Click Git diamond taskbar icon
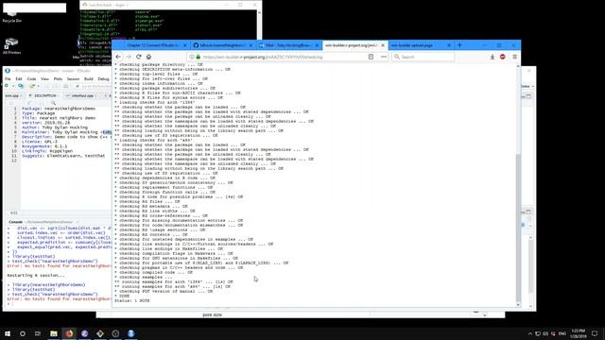The image size is (605, 340). pos(100,333)
